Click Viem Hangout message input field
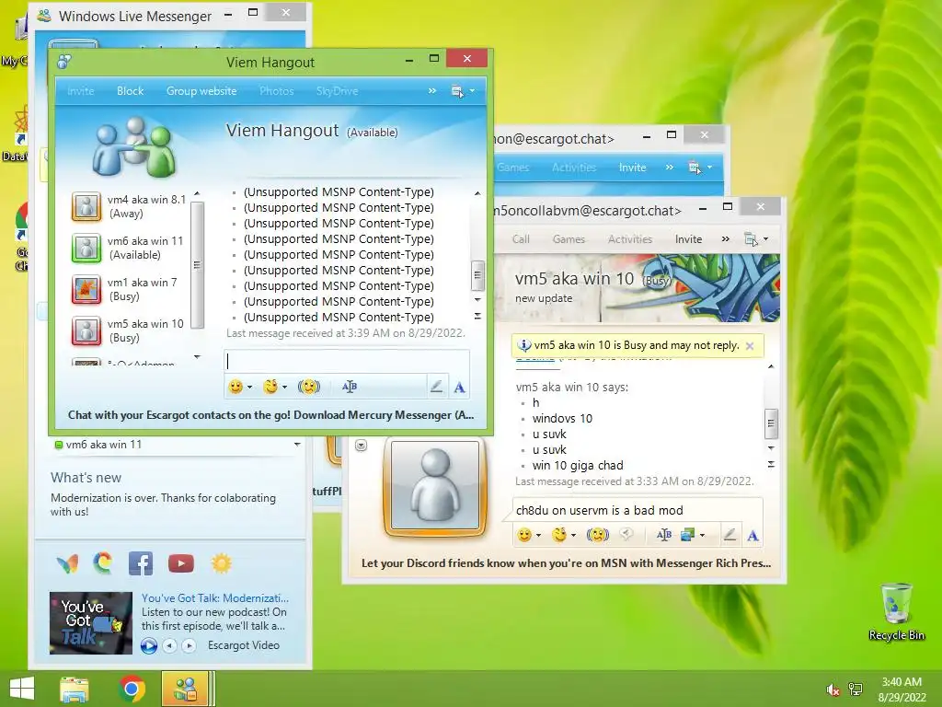Image resolution: width=942 pixels, height=707 pixels. [x=347, y=361]
